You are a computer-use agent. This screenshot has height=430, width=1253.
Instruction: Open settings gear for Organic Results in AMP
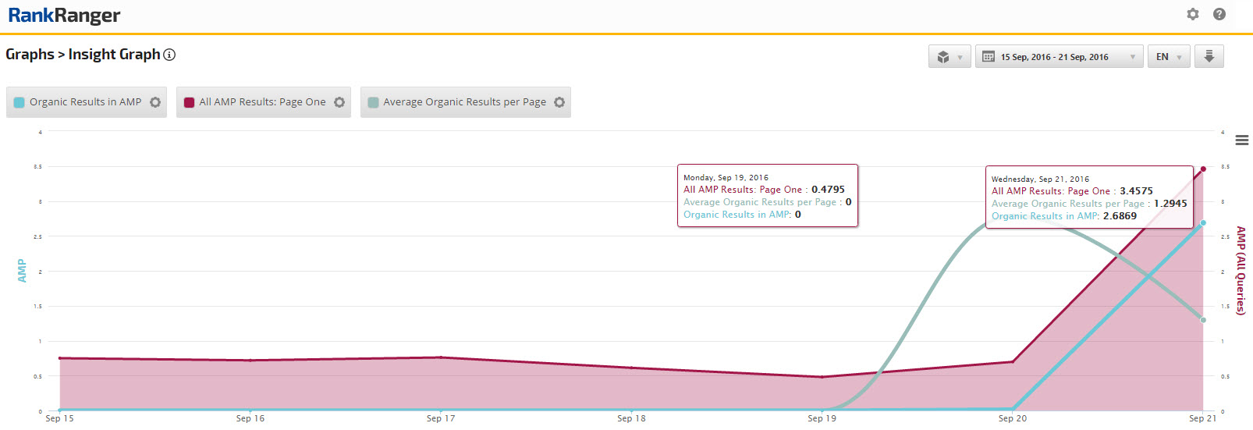155,102
